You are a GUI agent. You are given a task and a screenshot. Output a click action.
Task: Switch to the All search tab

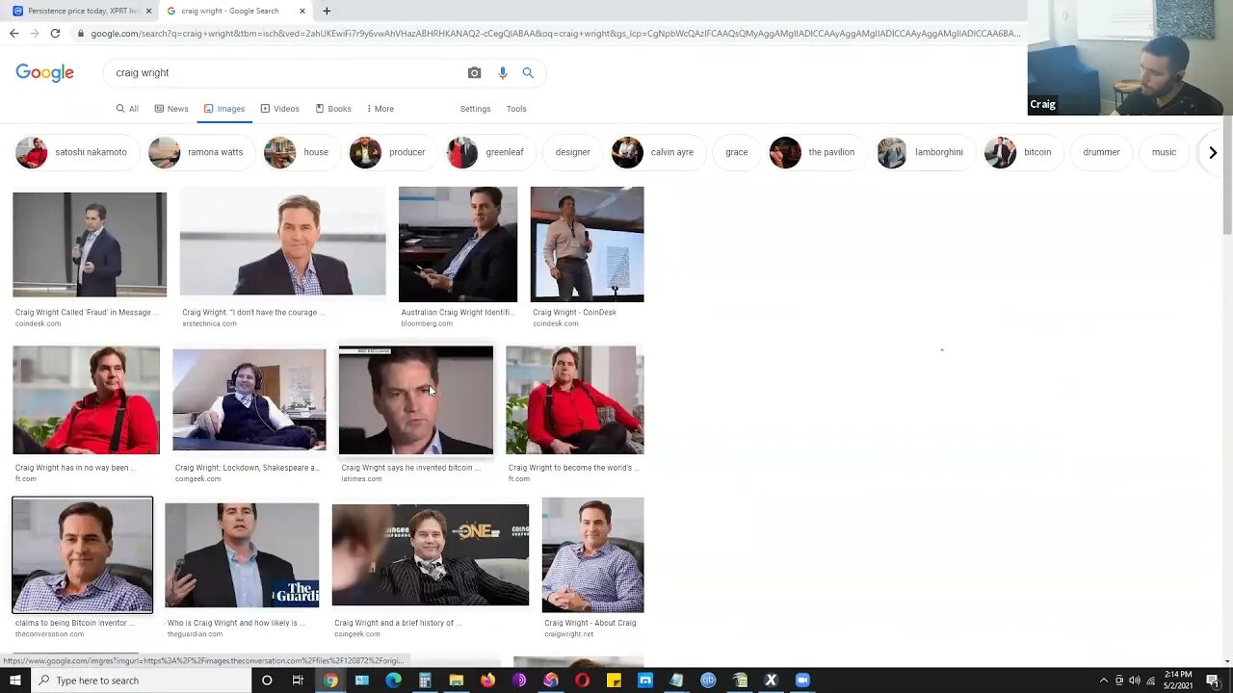(x=127, y=109)
